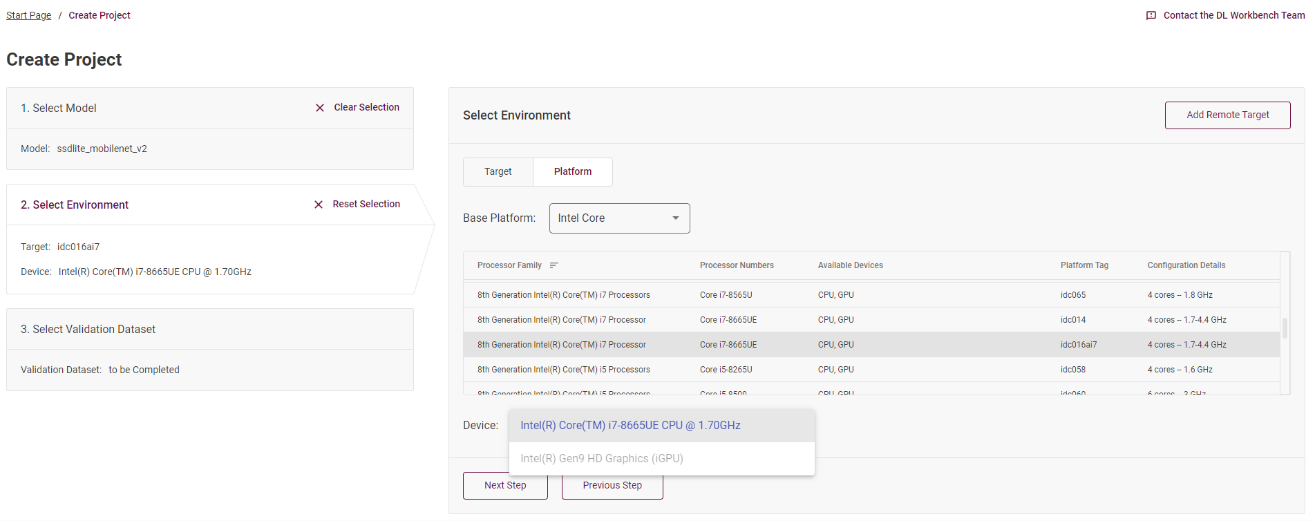Open the 3. Select Validation Dataset step
Image resolution: width=1315 pixels, height=521 pixels.
click(88, 330)
